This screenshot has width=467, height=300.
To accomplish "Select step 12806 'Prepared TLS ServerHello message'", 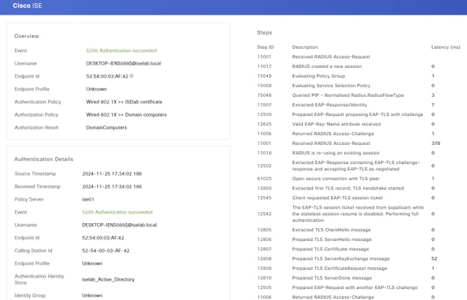I will pyautogui.click(x=332, y=240).
